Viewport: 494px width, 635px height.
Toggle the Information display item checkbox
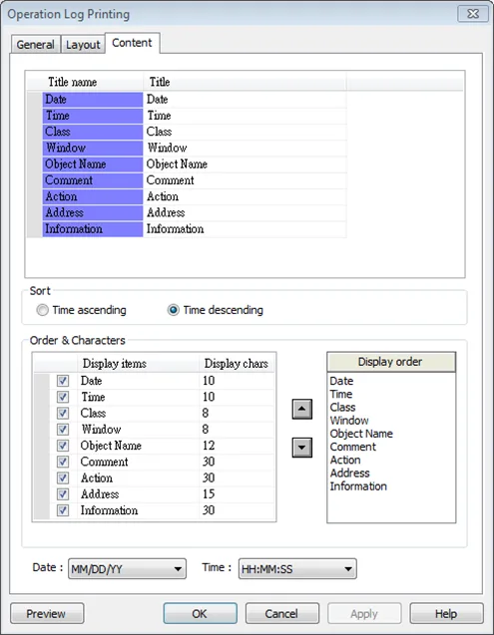63,510
